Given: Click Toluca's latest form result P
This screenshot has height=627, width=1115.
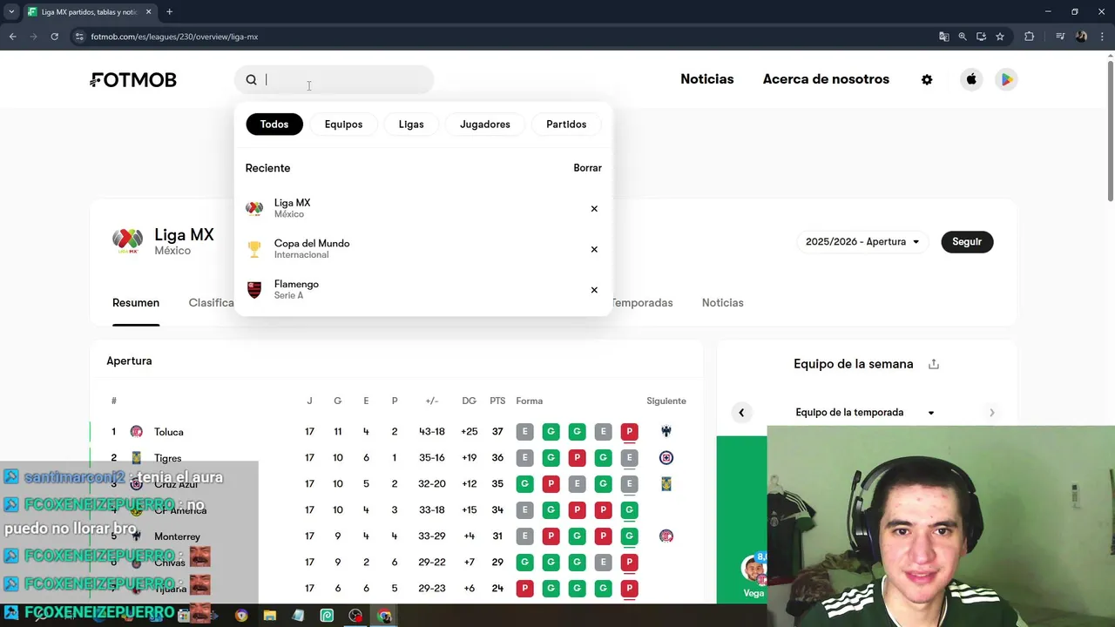Looking at the screenshot, I should click(x=629, y=432).
